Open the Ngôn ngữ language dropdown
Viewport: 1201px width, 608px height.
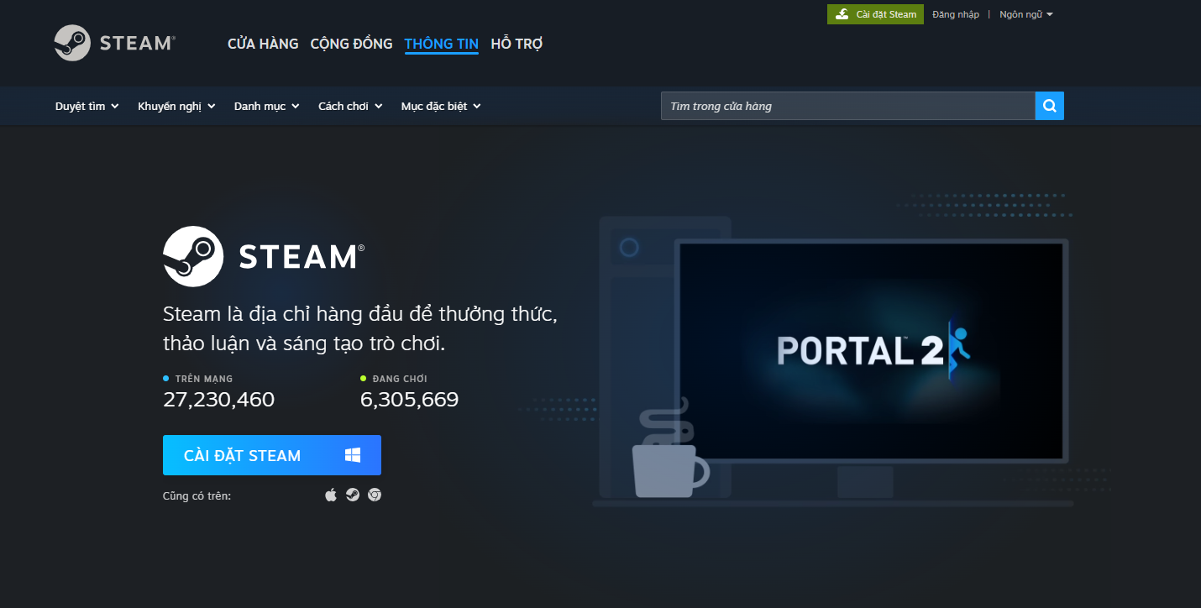click(1026, 14)
